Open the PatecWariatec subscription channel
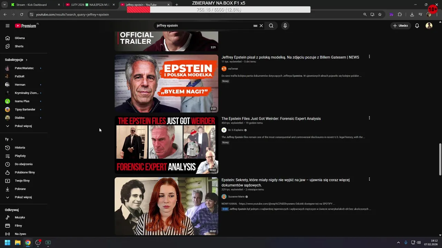 [23, 68]
